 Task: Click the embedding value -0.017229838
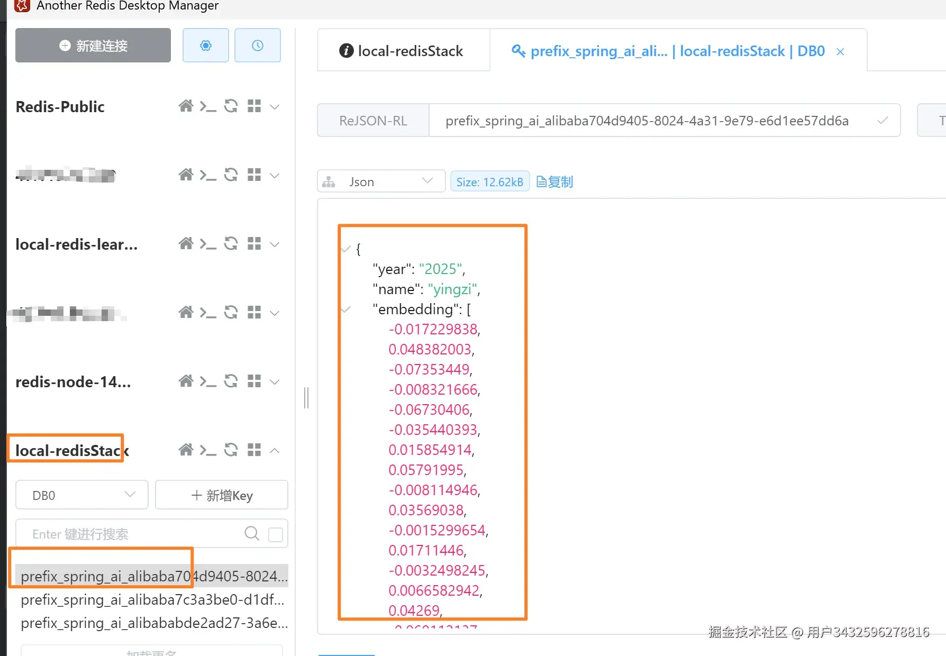click(433, 329)
